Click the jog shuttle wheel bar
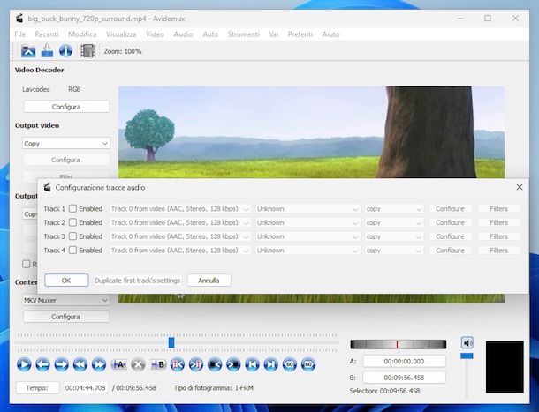 398,344
